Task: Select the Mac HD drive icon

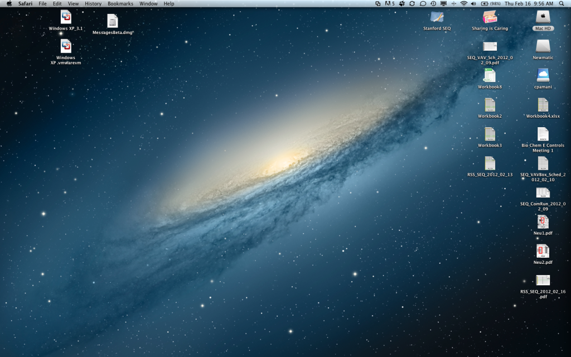Action: pyautogui.click(x=543, y=17)
